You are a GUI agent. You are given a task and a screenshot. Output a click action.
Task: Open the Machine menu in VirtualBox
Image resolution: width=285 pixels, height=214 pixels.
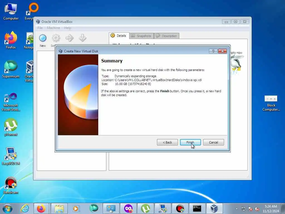53,28
